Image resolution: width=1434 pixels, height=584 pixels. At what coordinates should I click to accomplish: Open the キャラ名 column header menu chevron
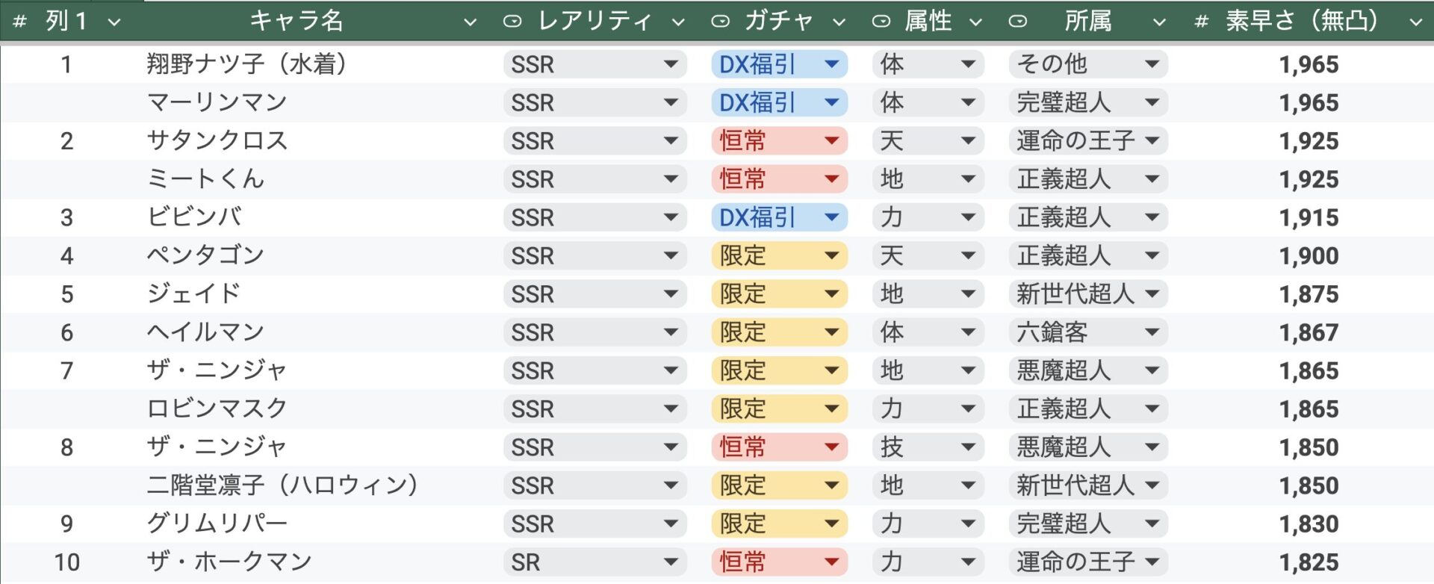point(470,22)
